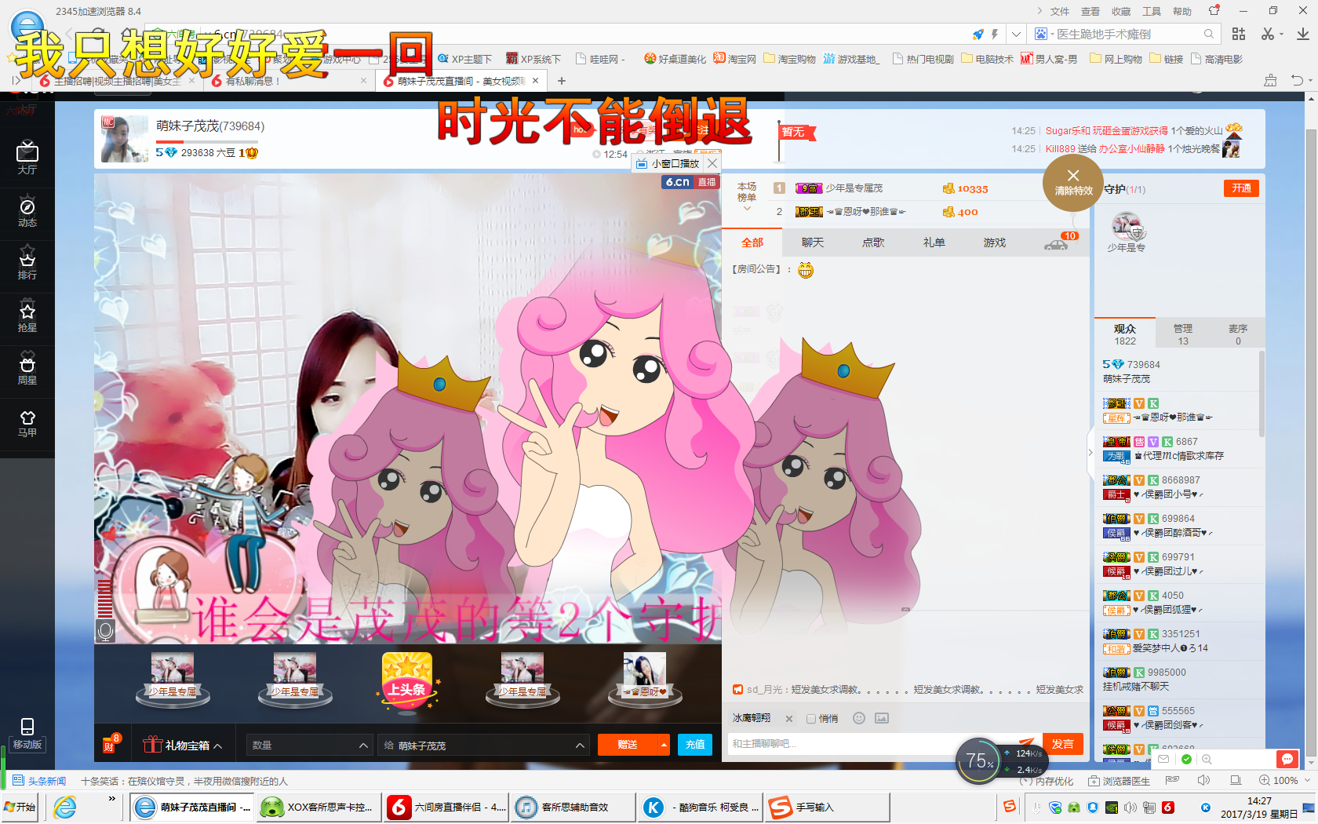Click the insert image icon in chat

(x=882, y=718)
